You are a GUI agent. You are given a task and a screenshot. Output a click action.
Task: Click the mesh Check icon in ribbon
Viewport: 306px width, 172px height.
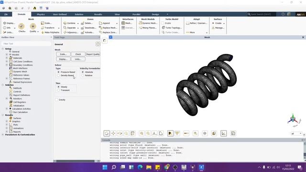(22, 27)
